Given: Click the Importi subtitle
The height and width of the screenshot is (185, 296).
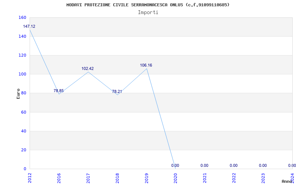Looking at the screenshot, I should 148,13.
